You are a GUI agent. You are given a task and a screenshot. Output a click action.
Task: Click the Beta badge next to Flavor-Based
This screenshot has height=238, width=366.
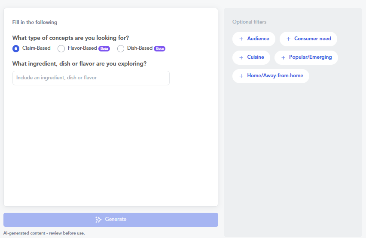tap(104, 48)
